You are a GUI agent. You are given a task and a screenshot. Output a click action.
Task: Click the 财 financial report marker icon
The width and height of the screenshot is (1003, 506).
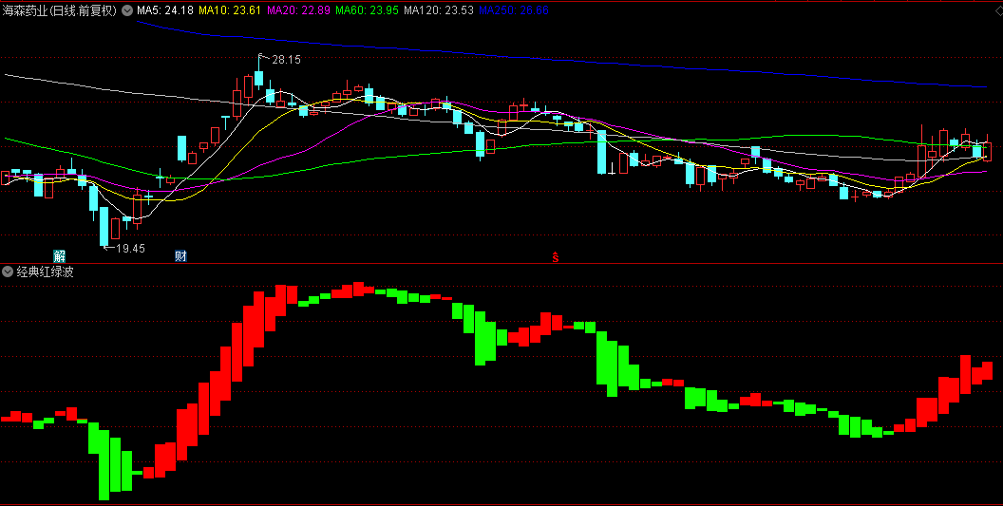[x=181, y=256]
